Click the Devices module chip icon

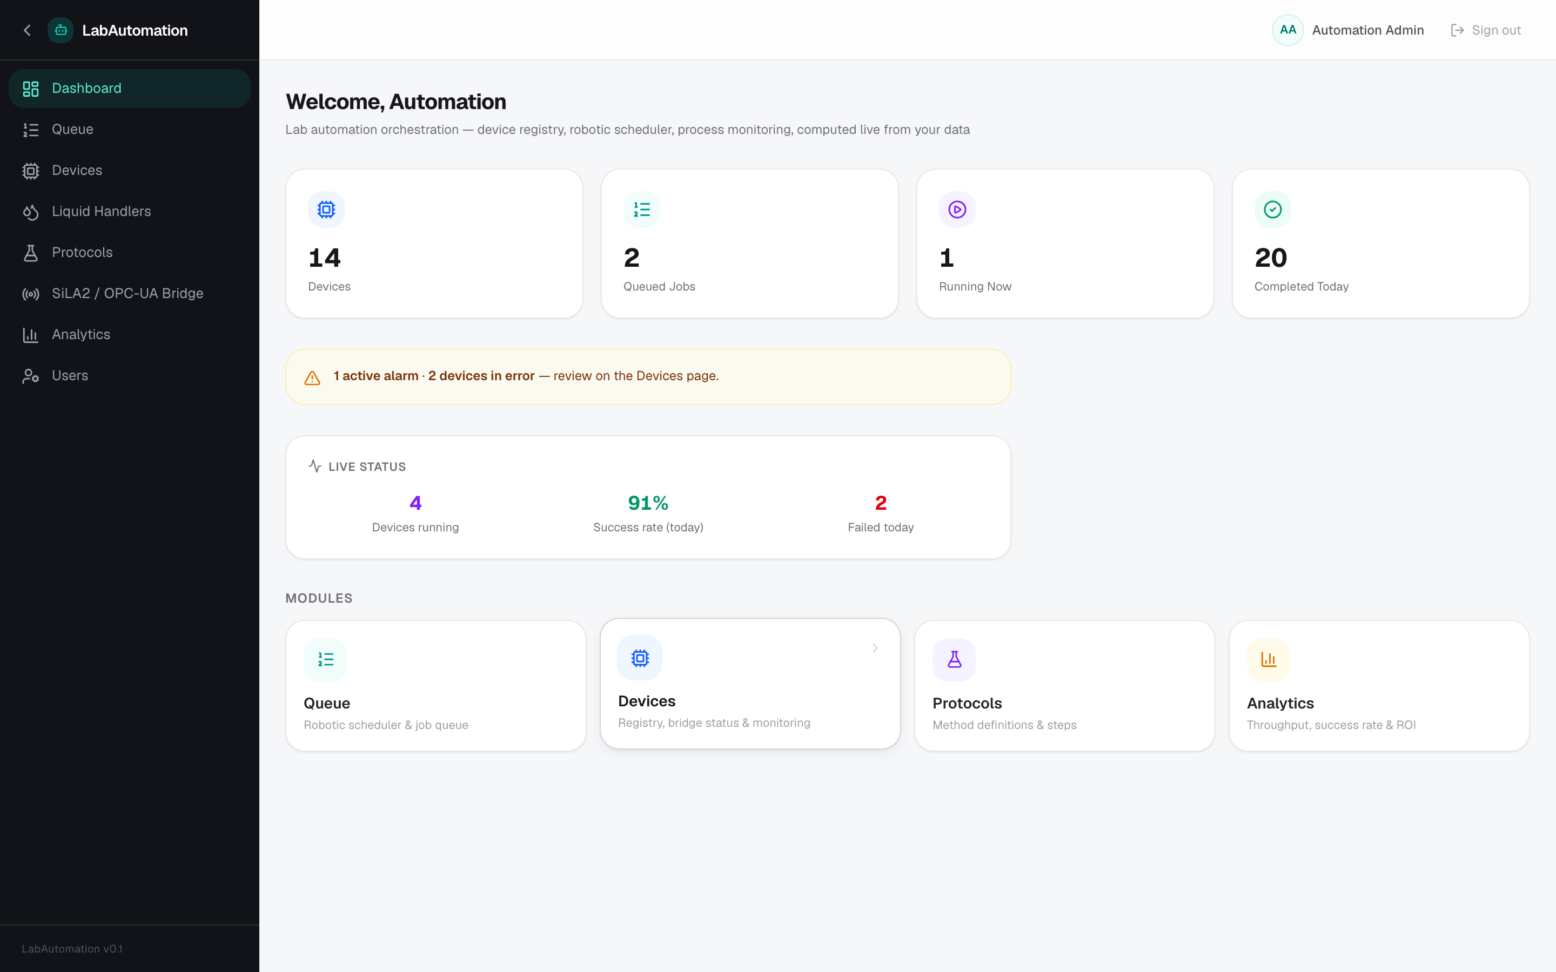[x=640, y=658]
